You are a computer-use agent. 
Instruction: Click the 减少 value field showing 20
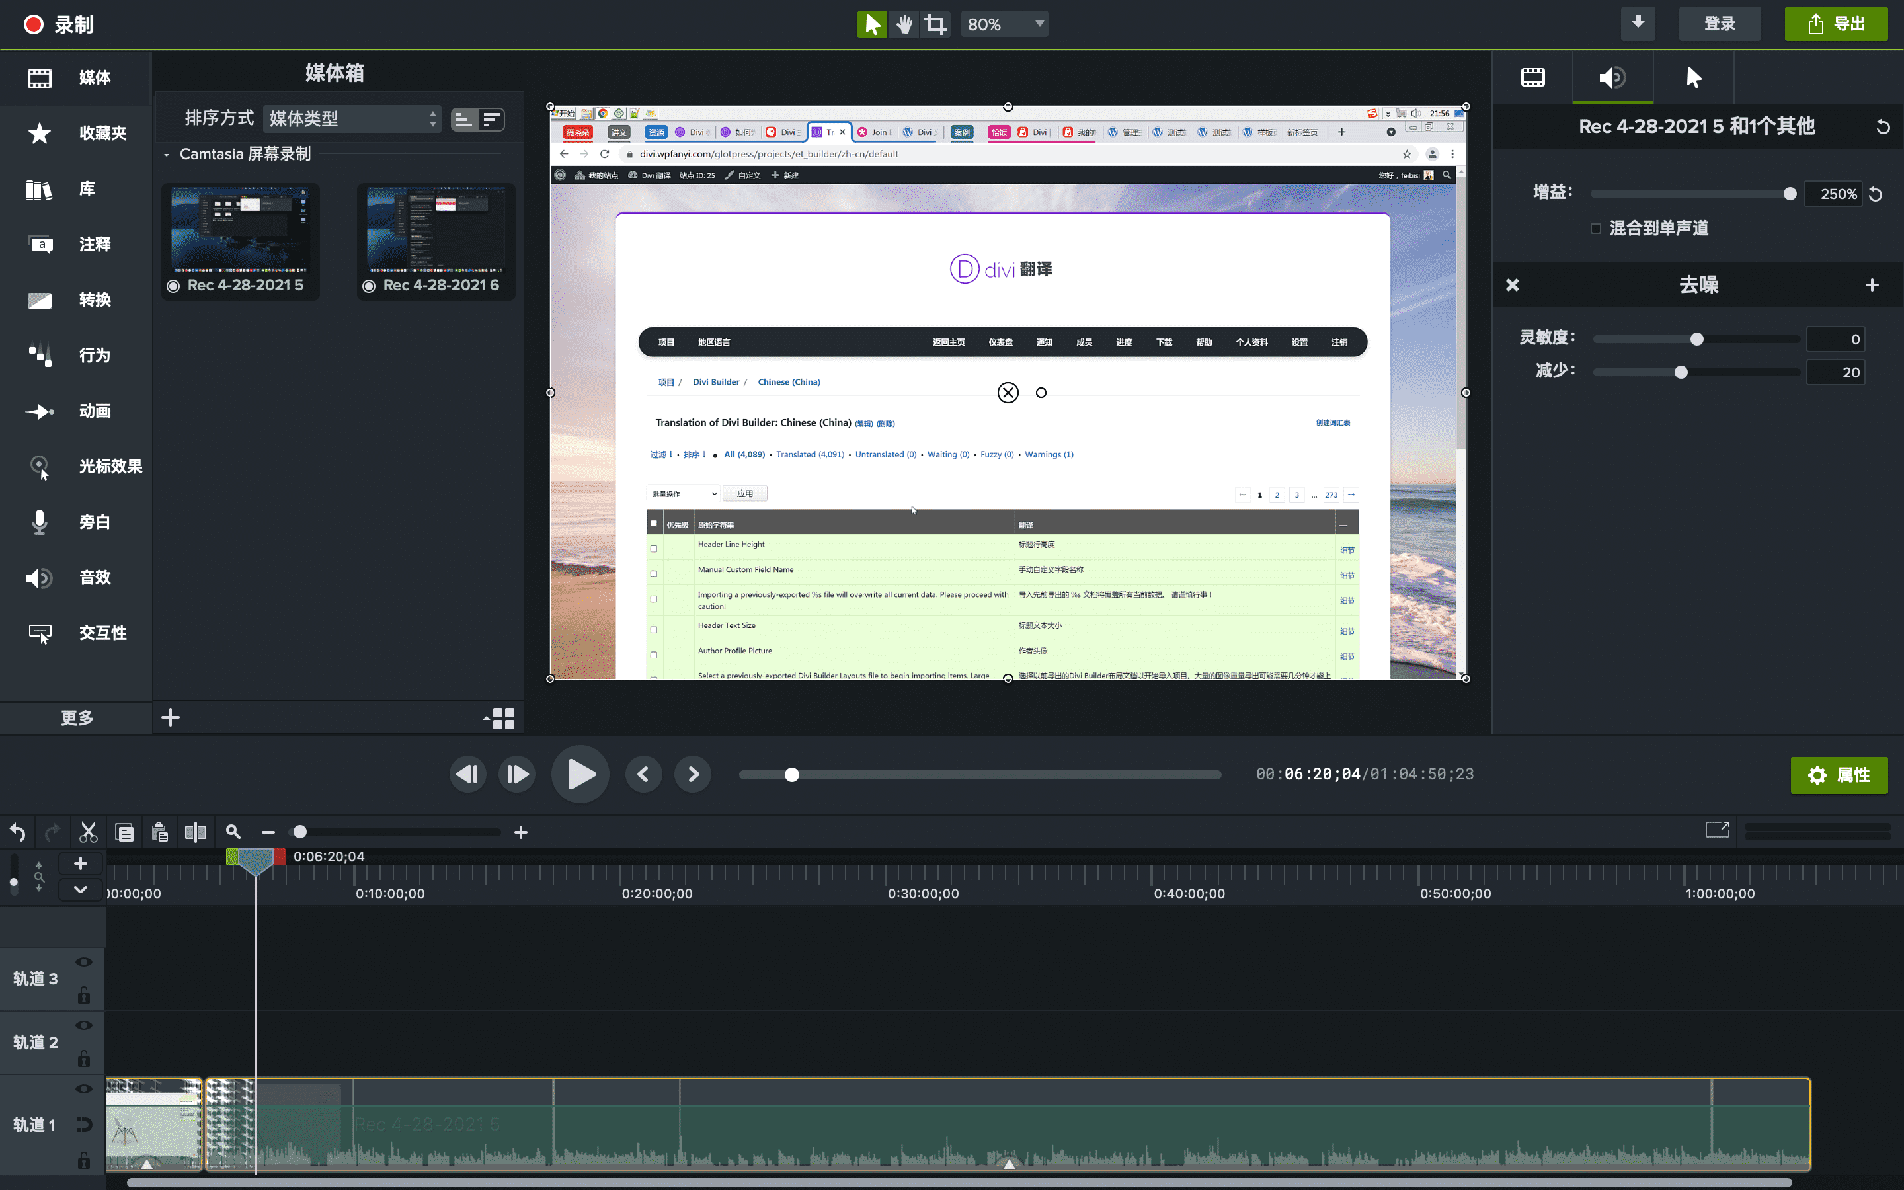(x=1835, y=372)
